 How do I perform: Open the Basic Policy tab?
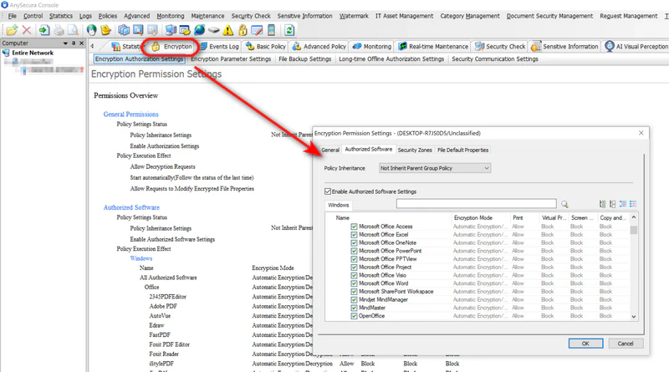266,47
